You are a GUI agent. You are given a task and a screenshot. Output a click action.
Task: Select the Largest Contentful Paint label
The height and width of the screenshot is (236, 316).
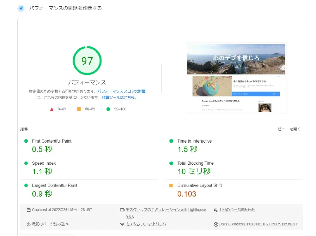54,185
